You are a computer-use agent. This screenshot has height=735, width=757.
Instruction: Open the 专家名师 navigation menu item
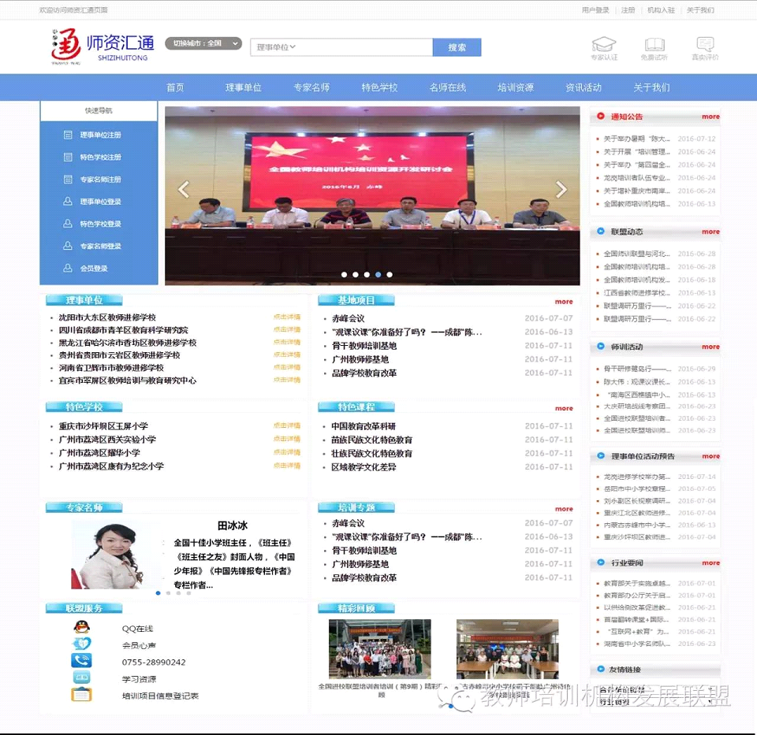tap(311, 87)
